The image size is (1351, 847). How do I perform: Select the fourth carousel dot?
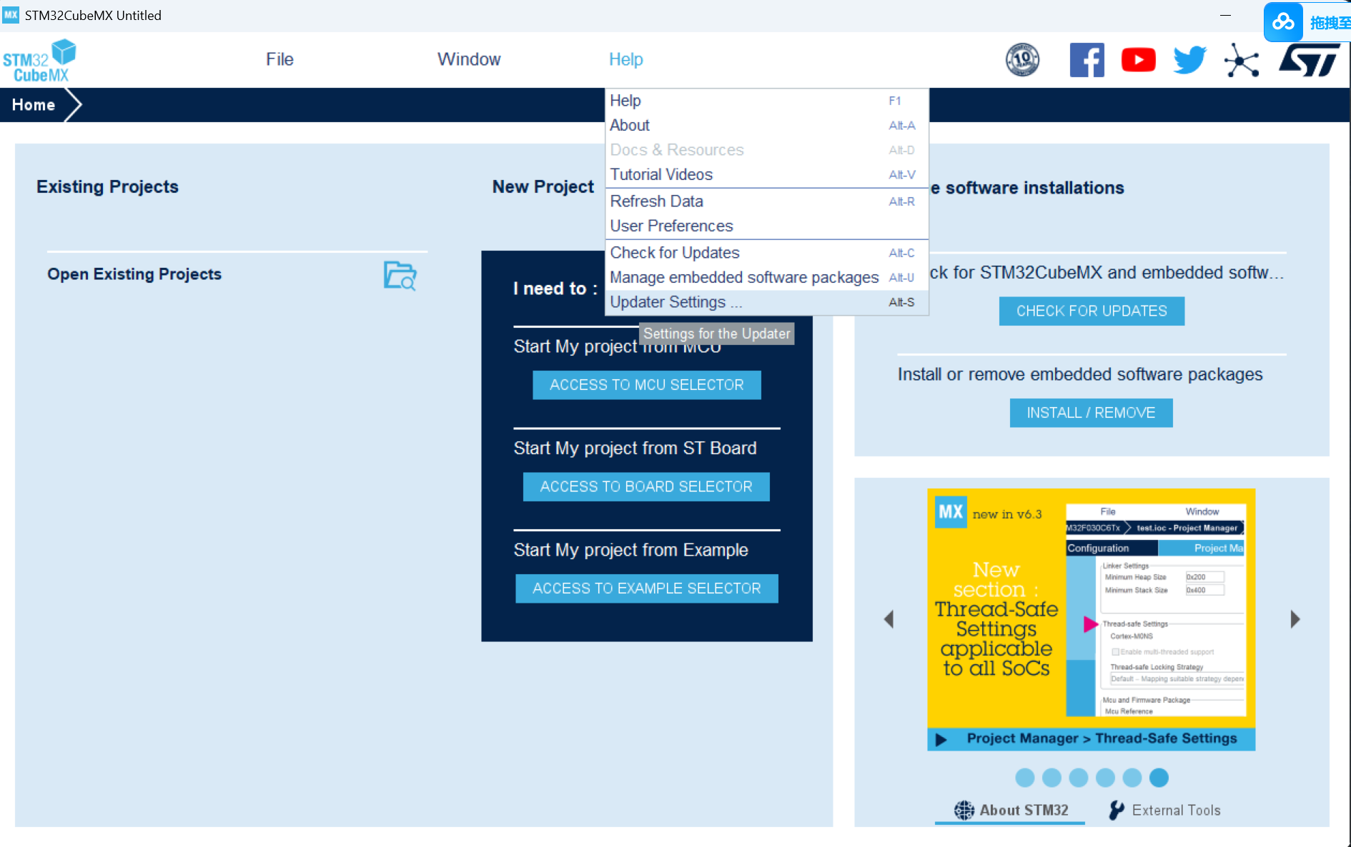(1105, 778)
